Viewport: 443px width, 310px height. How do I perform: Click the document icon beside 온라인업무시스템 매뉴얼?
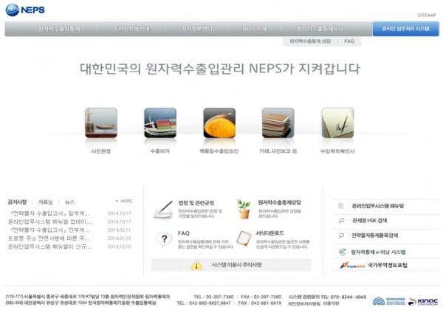(x=341, y=206)
